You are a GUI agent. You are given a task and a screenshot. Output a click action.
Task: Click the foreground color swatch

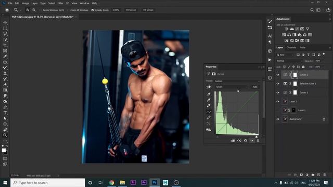pos(4,150)
